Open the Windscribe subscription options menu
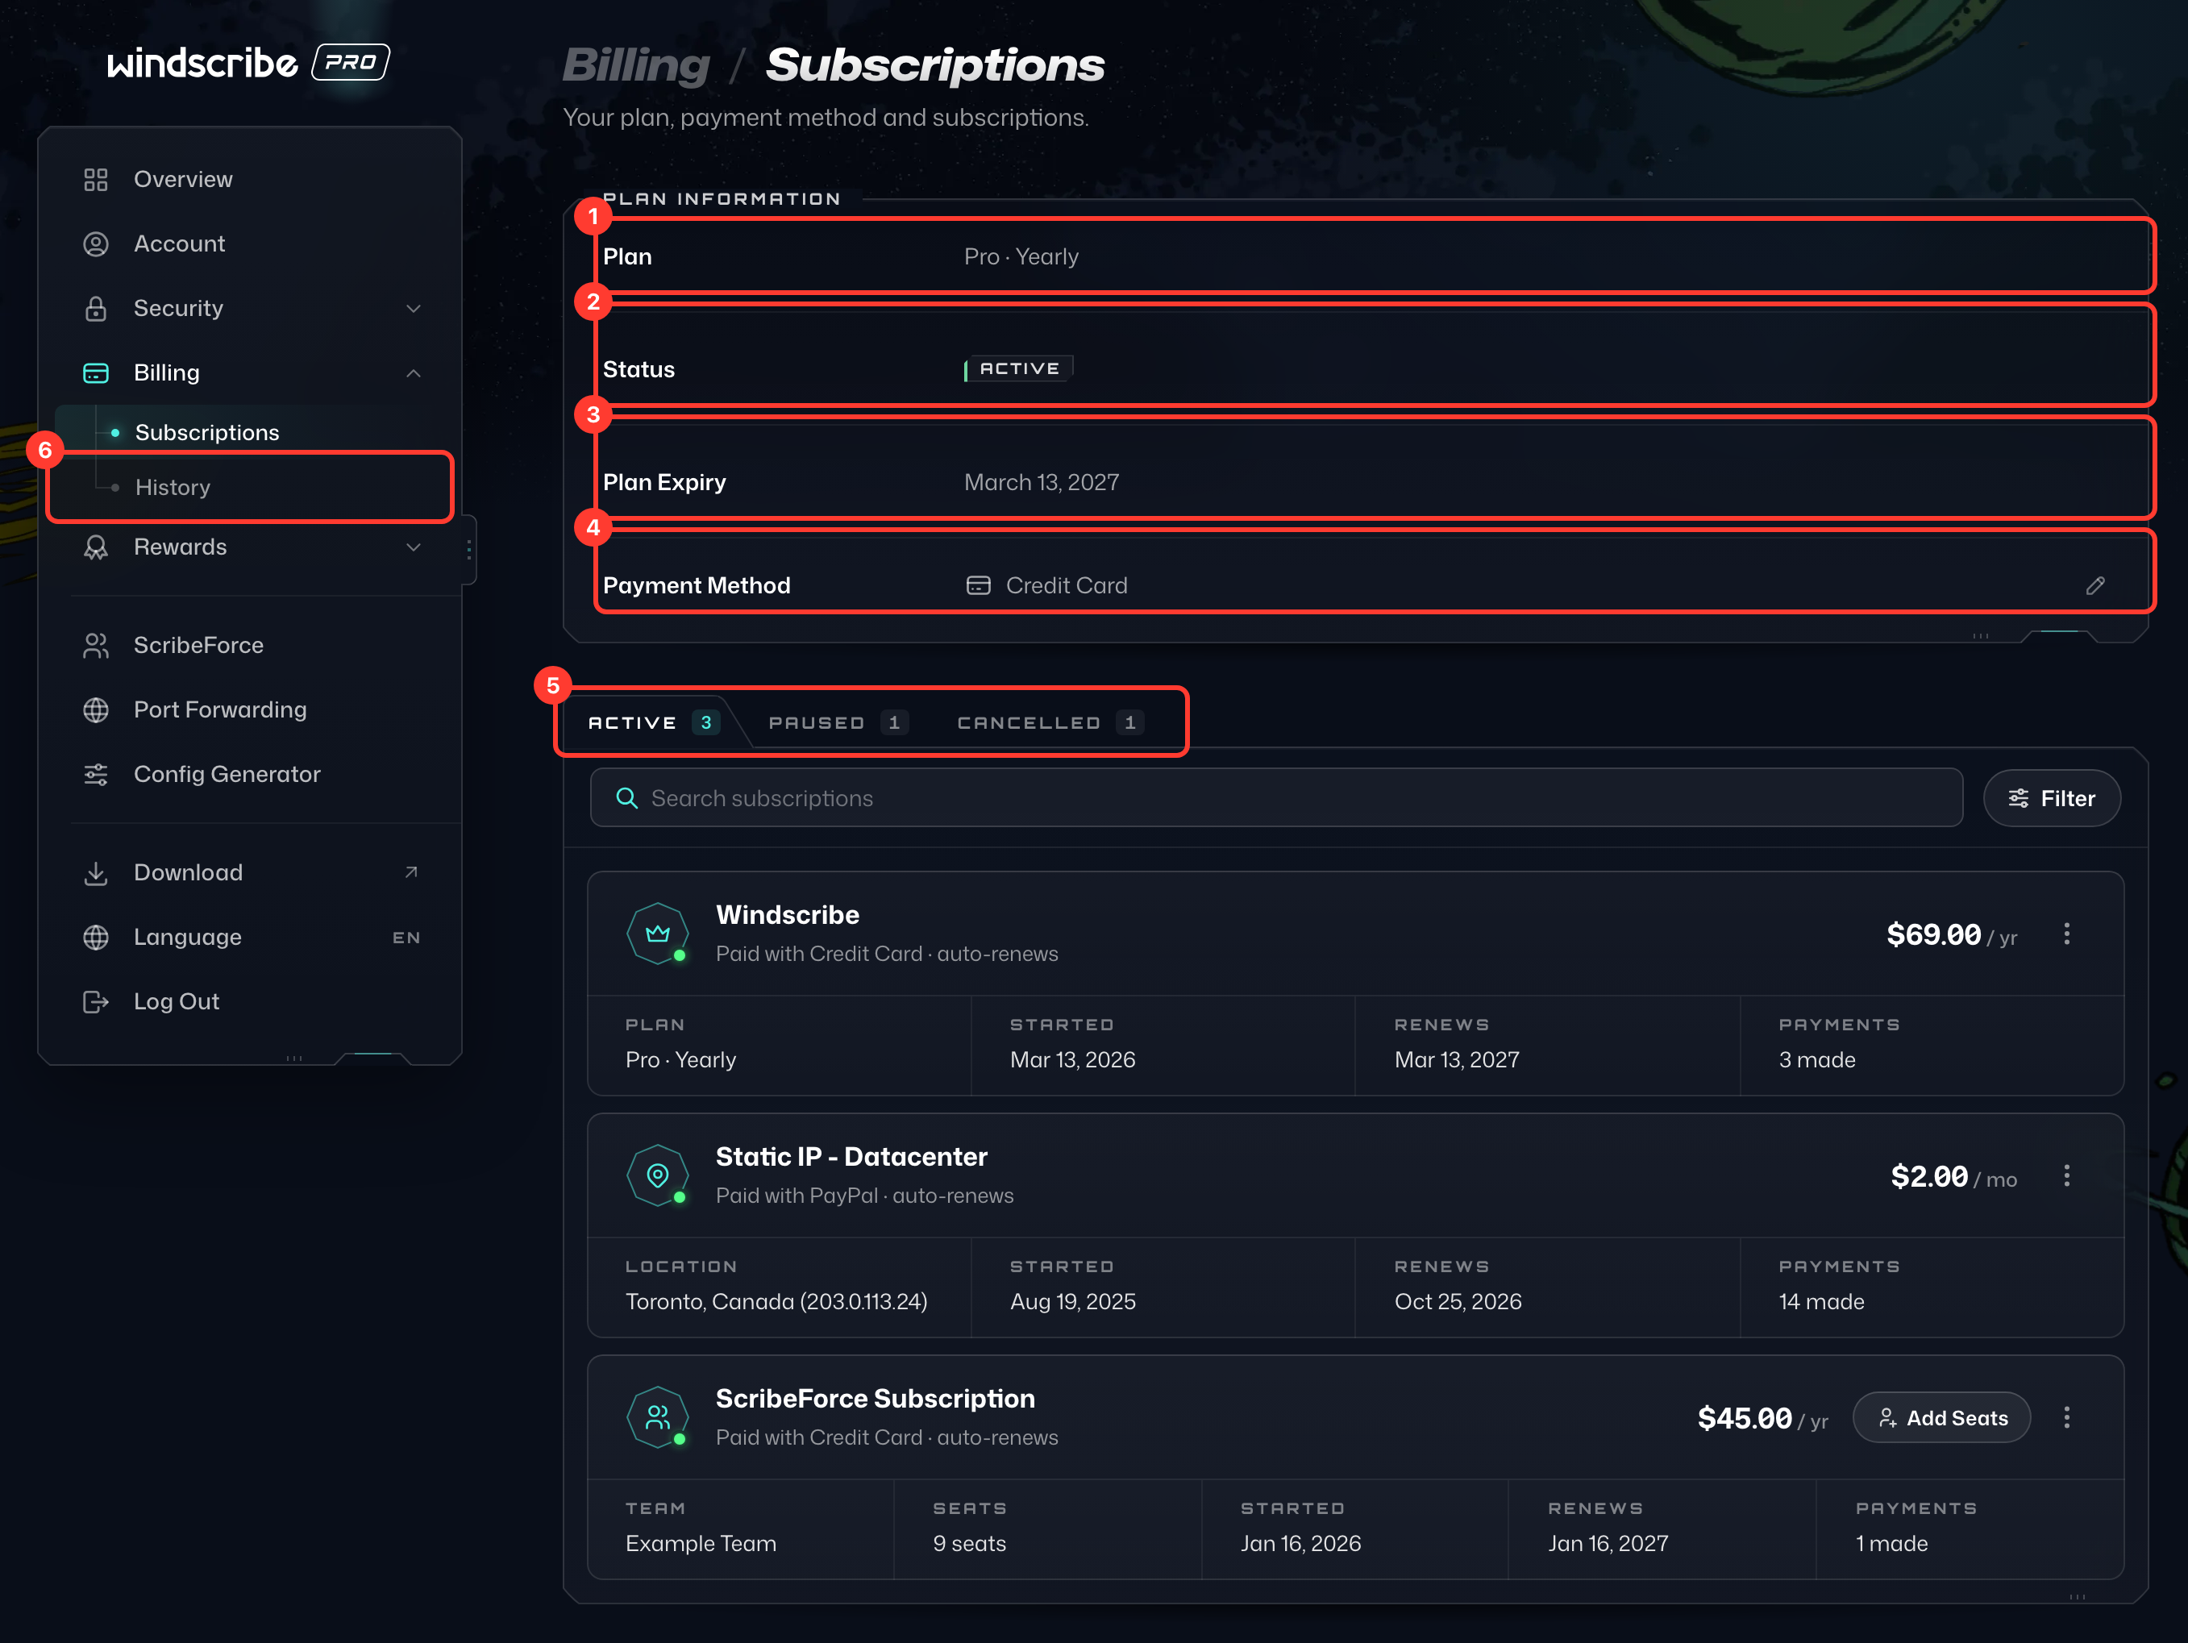The width and height of the screenshot is (2188, 1643). point(2066,934)
